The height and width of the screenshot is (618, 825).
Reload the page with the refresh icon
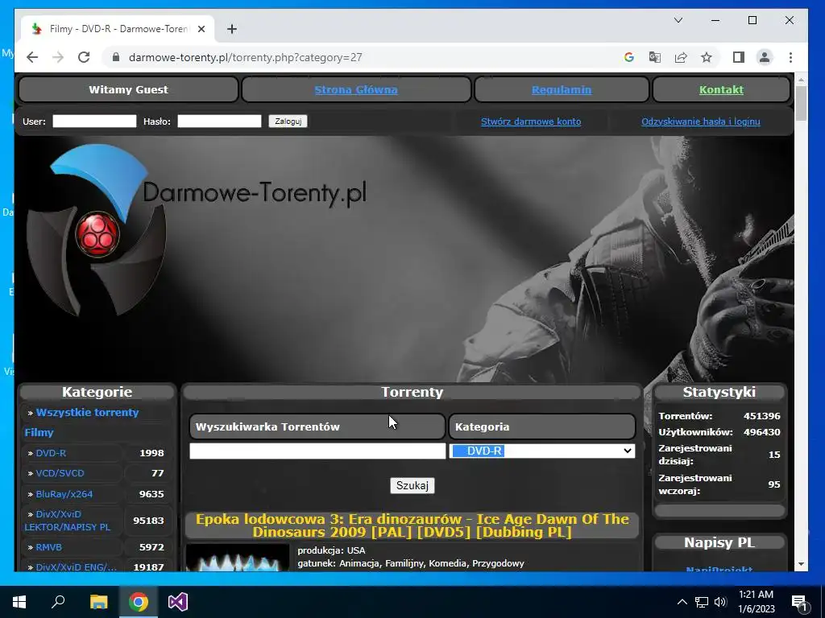(x=84, y=57)
